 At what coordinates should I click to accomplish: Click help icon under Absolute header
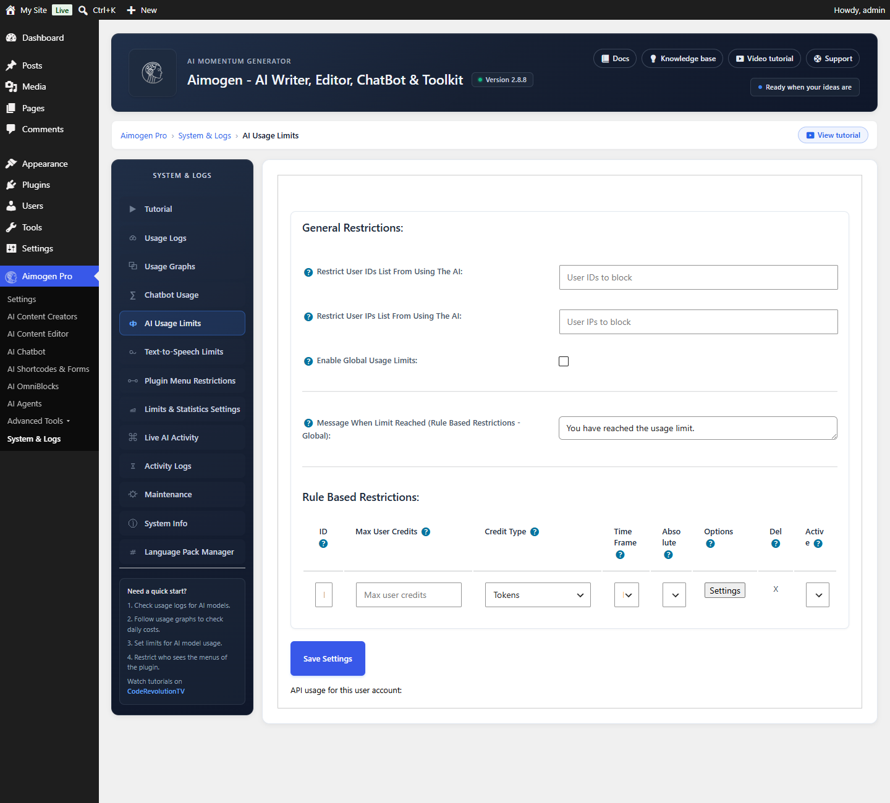point(668,555)
